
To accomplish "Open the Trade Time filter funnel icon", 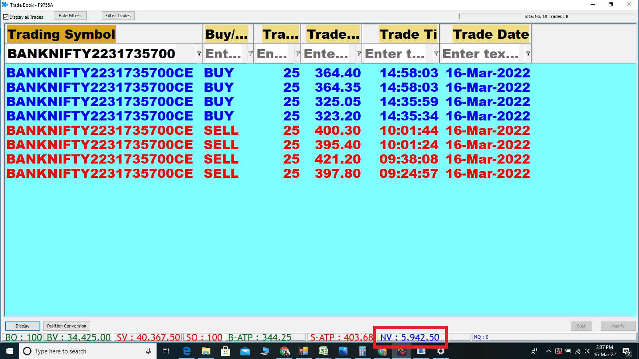I will [x=436, y=53].
